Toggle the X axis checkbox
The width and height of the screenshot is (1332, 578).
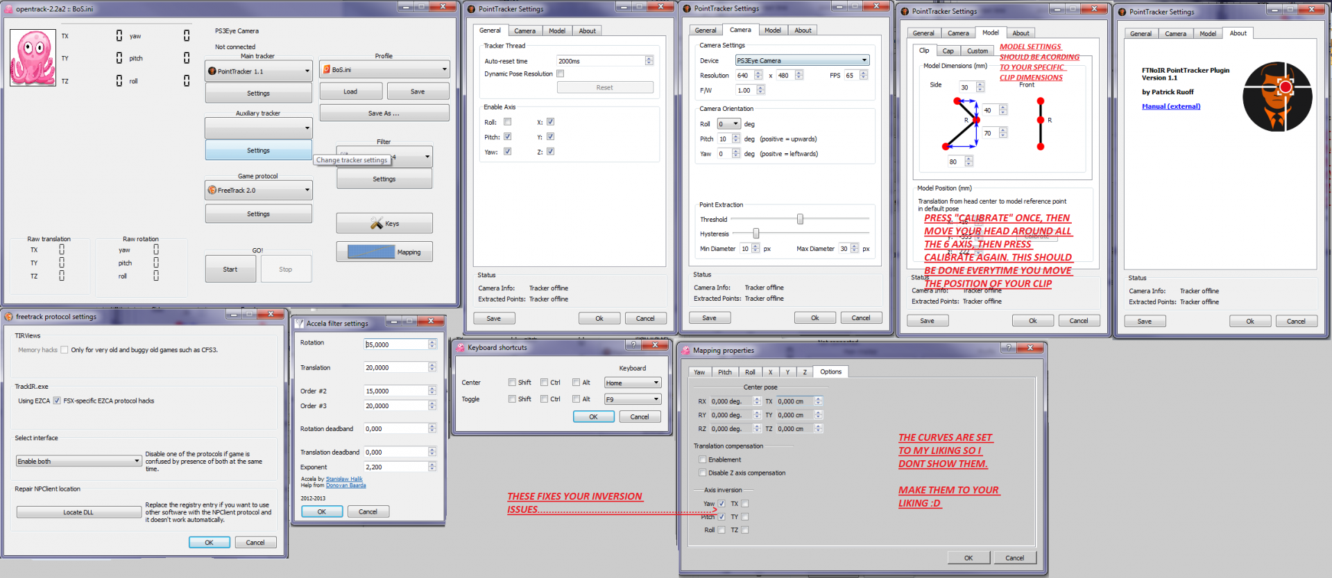click(x=550, y=121)
